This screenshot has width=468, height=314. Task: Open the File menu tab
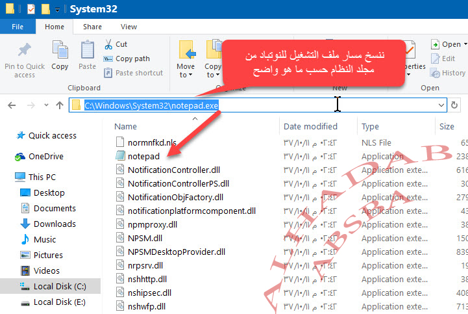(18, 27)
